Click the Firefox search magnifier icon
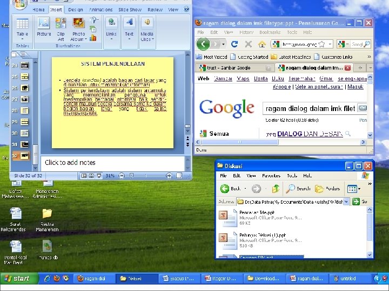389x291 pixels. pos(366,44)
